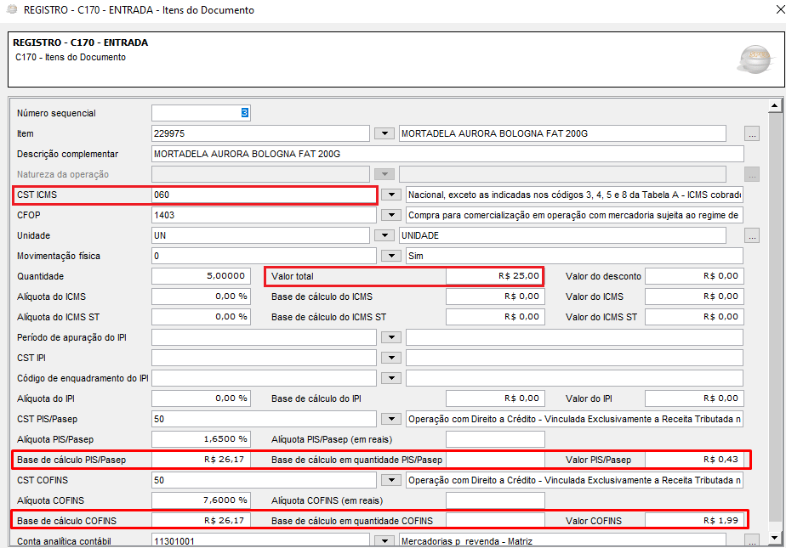Open the CST ICMS dropdown
786x548 pixels.
390,195
